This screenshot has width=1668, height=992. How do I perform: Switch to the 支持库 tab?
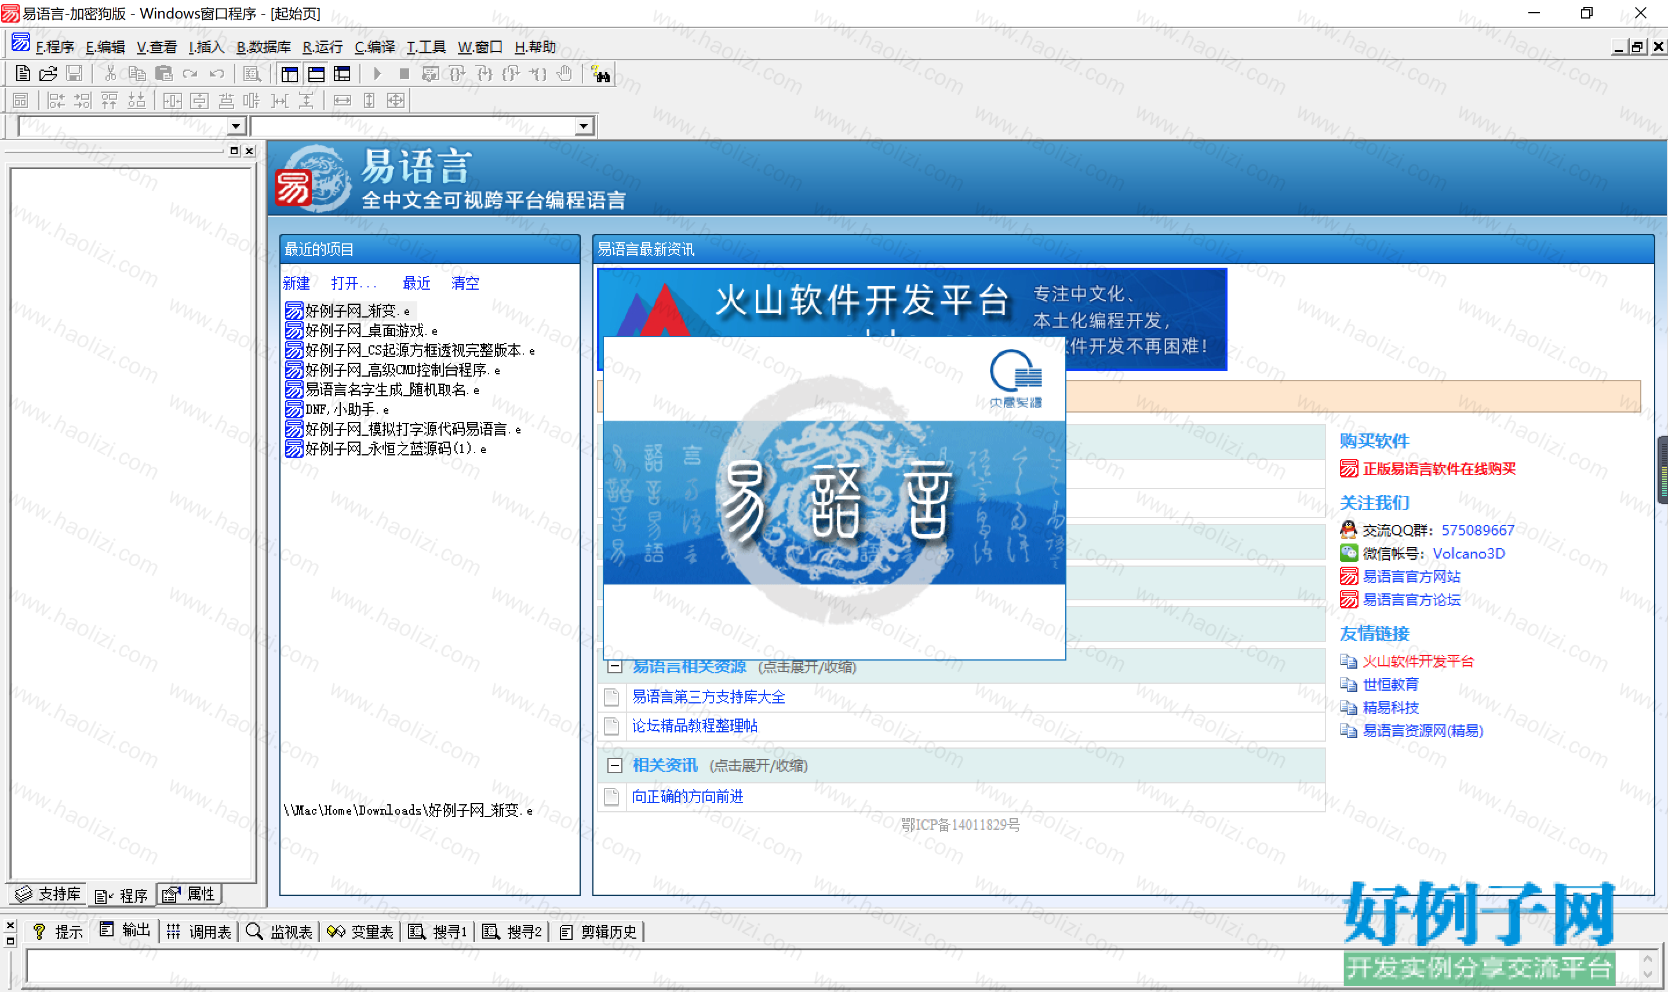click(x=48, y=893)
